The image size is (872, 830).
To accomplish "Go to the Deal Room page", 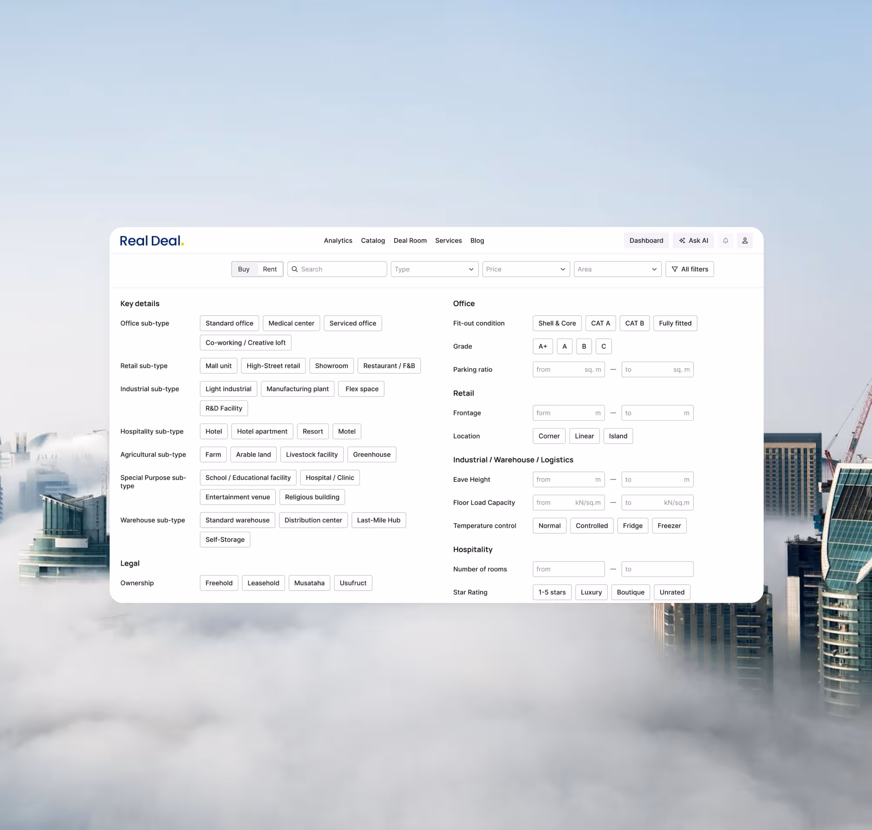I will pyautogui.click(x=410, y=241).
